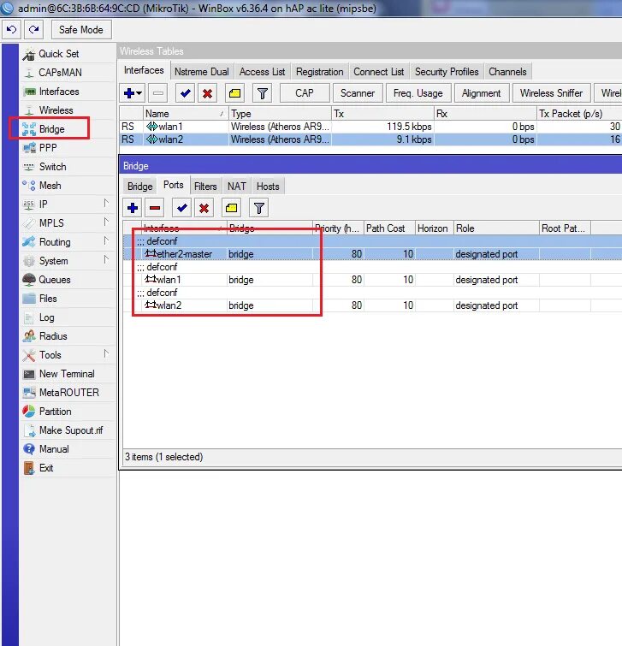Screen dimensions: 622x646
Task: Open Log in the sidebar
Action: (x=46, y=317)
